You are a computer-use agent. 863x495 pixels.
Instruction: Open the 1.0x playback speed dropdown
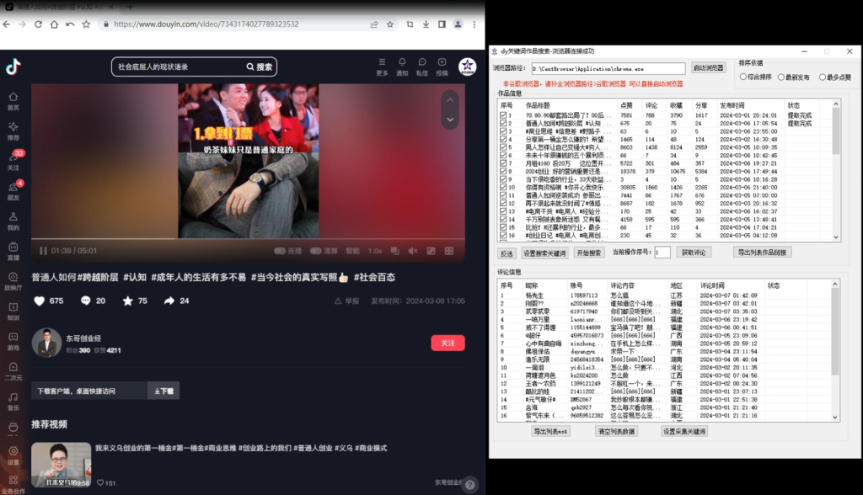pyautogui.click(x=374, y=249)
